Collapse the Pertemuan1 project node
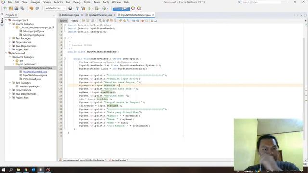Image resolution: width=308 pixels, height=173 pixels. [x=6, y=53]
